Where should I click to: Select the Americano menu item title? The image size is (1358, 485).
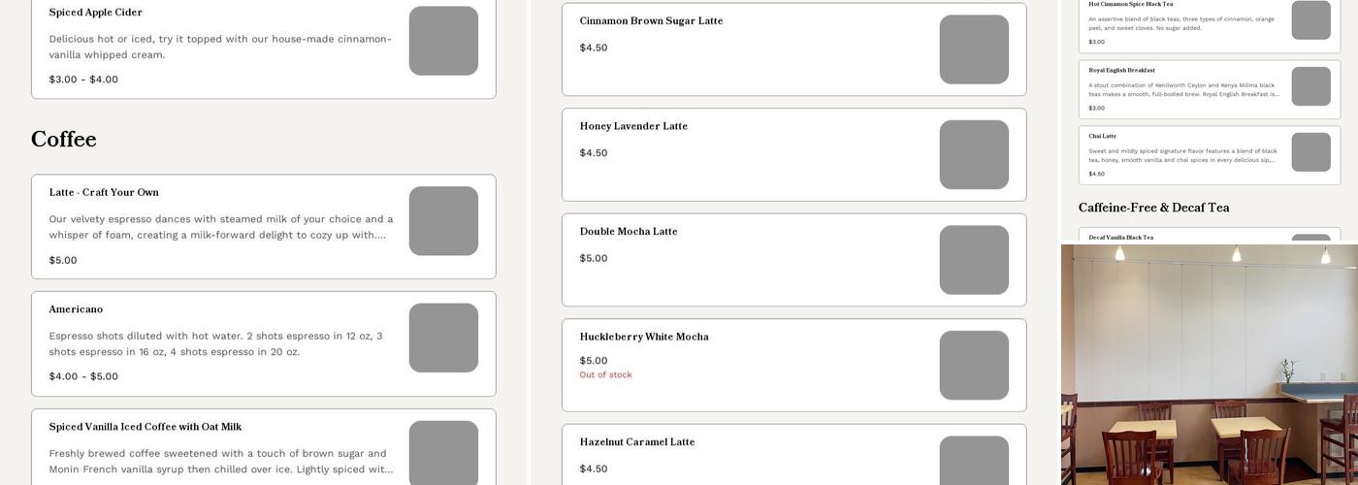(x=76, y=309)
